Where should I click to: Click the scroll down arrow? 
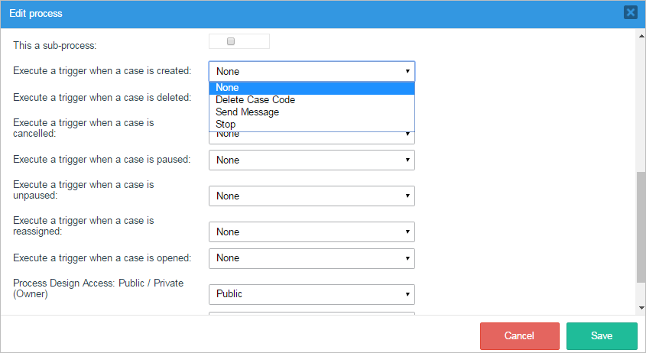pyautogui.click(x=641, y=307)
